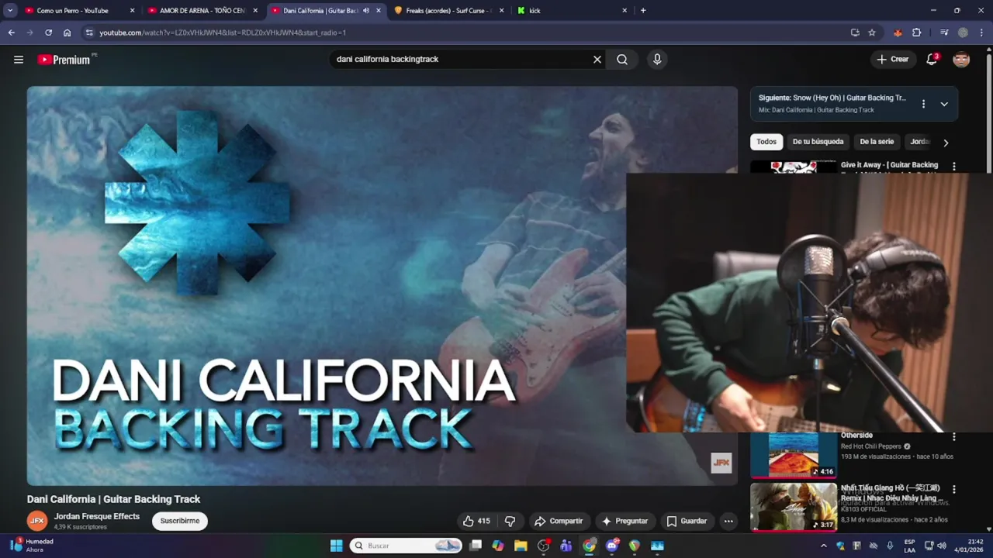
Task: Open the Humedad weather widget
Action: [x=31, y=546]
